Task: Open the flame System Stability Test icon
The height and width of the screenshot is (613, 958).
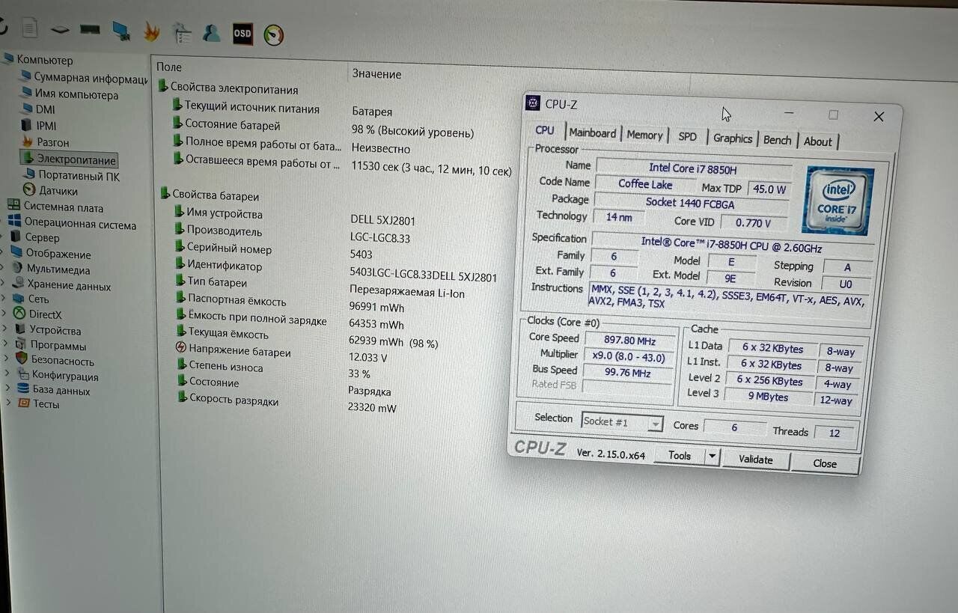Action: pyautogui.click(x=151, y=31)
